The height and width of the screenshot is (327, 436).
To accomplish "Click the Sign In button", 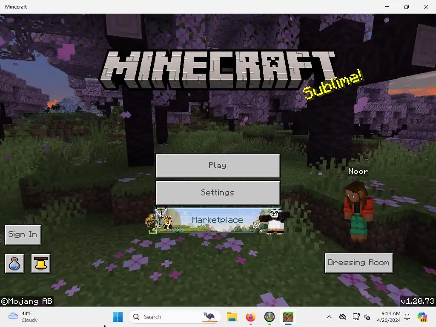I will [23, 235].
